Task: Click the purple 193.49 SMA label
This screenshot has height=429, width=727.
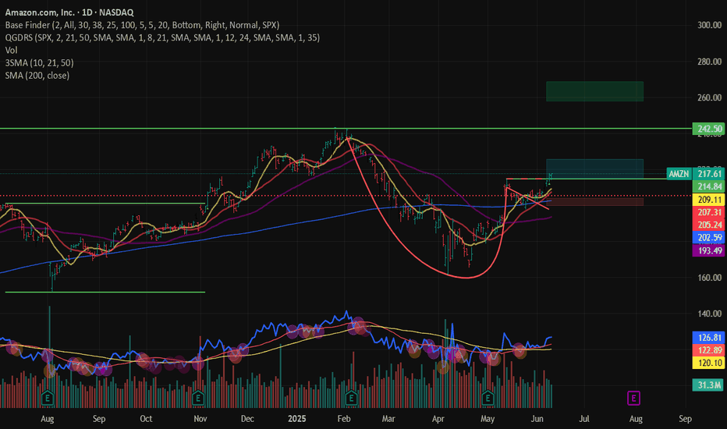Action: tap(708, 250)
